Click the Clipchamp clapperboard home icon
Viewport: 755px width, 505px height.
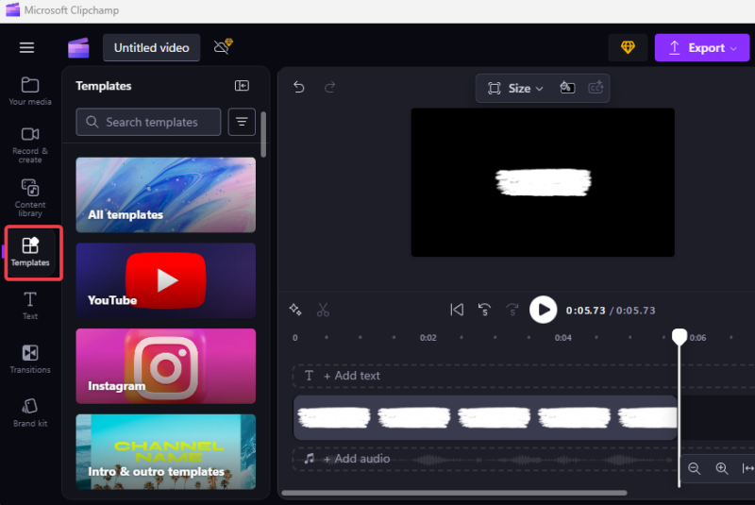point(78,47)
